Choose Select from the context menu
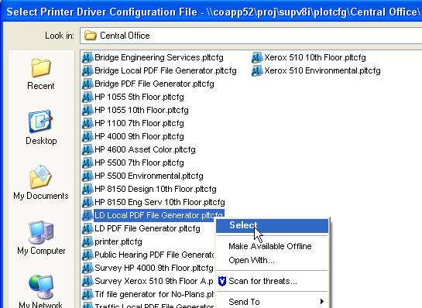The image size is (422, 308). pos(272,225)
